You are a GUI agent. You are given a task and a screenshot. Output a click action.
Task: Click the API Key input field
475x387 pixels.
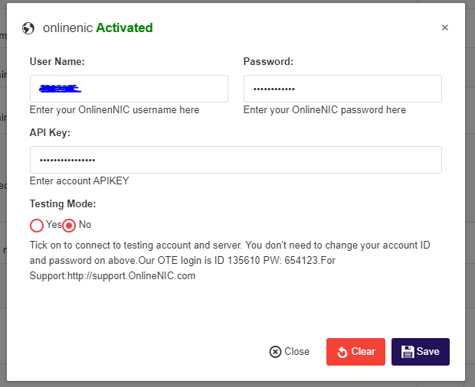click(x=236, y=160)
